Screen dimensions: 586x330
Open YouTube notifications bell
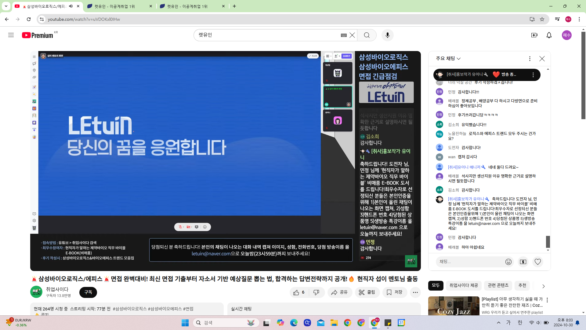[x=549, y=35]
